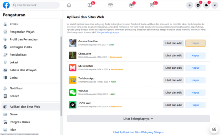
Task: Click the WeChat app icon
Action: tap(73, 92)
